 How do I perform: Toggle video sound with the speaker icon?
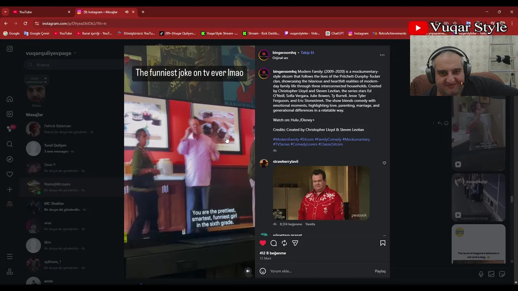[x=248, y=271]
